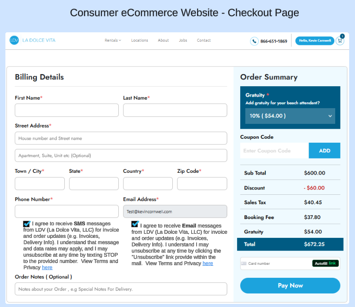Open the Gratuity percentage dropdown
Screen dimensions: 355x307
290,116
